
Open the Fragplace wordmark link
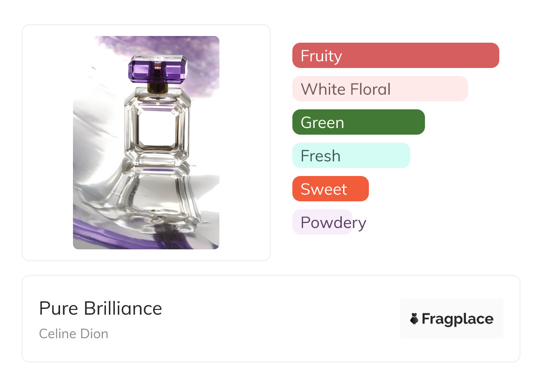[457, 319]
